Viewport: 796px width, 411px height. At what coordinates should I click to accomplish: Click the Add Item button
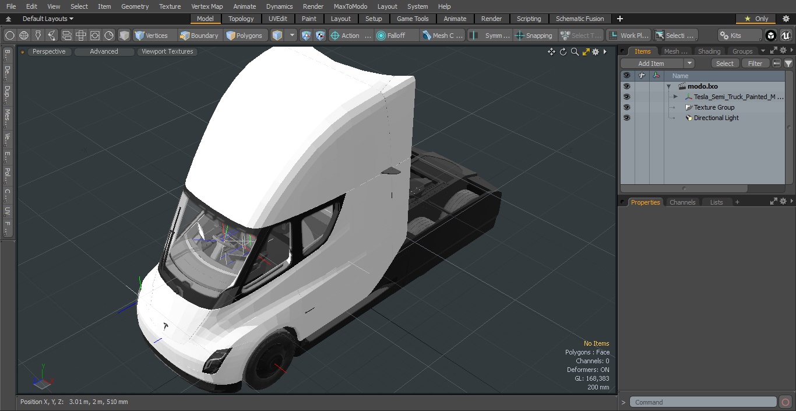coord(651,64)
